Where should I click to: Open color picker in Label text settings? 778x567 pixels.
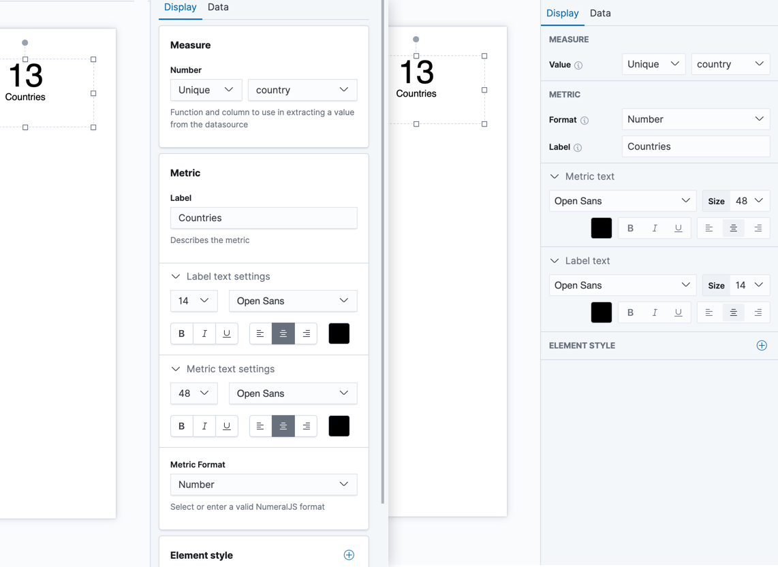coord(339,334)
